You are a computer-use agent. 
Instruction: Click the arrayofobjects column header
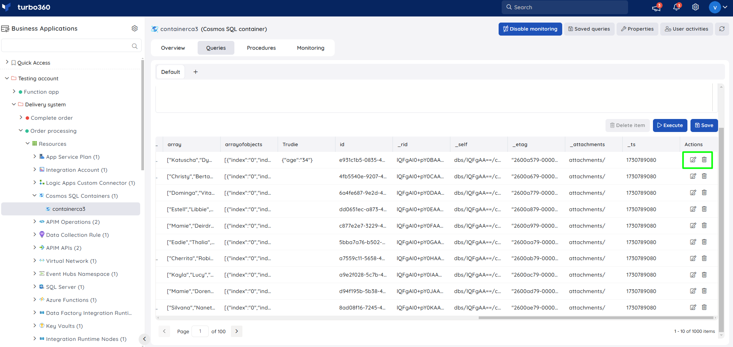[x=249, y=144]
